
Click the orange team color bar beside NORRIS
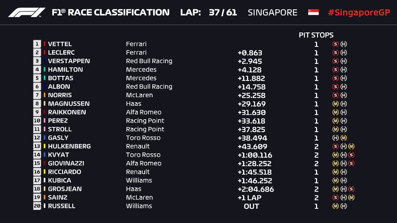[x=45, y=95]
